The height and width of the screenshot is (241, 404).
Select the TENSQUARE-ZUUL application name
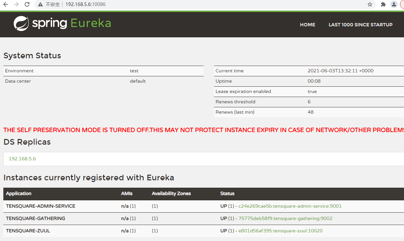[28, 231]
